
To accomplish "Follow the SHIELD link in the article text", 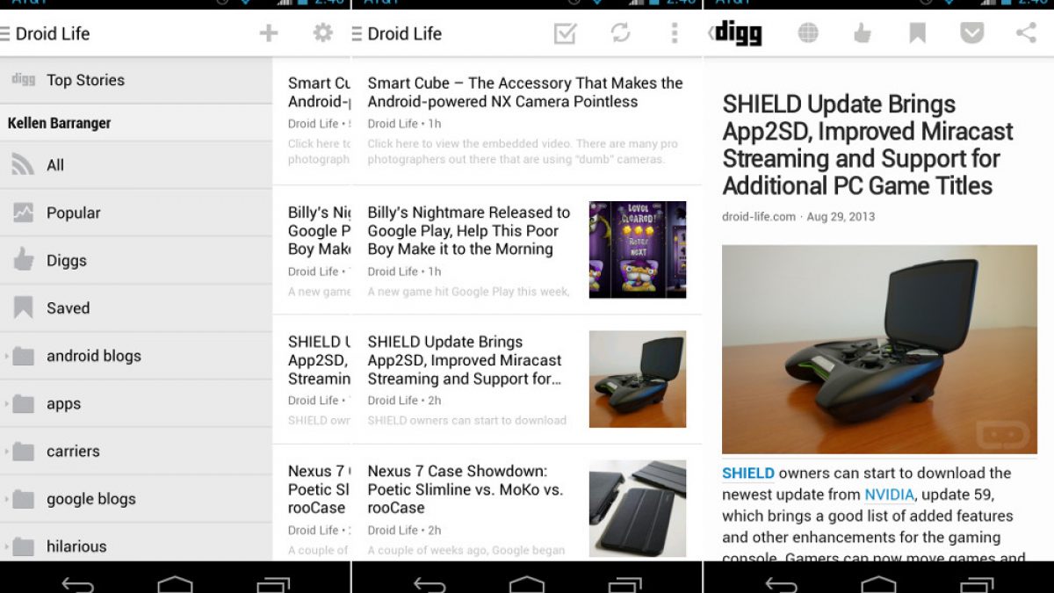I will 748,474.
